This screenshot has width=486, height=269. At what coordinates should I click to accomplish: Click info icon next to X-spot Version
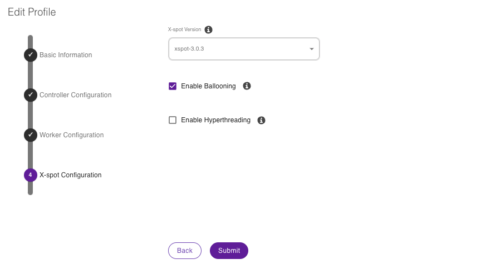(x=209, y=29)
